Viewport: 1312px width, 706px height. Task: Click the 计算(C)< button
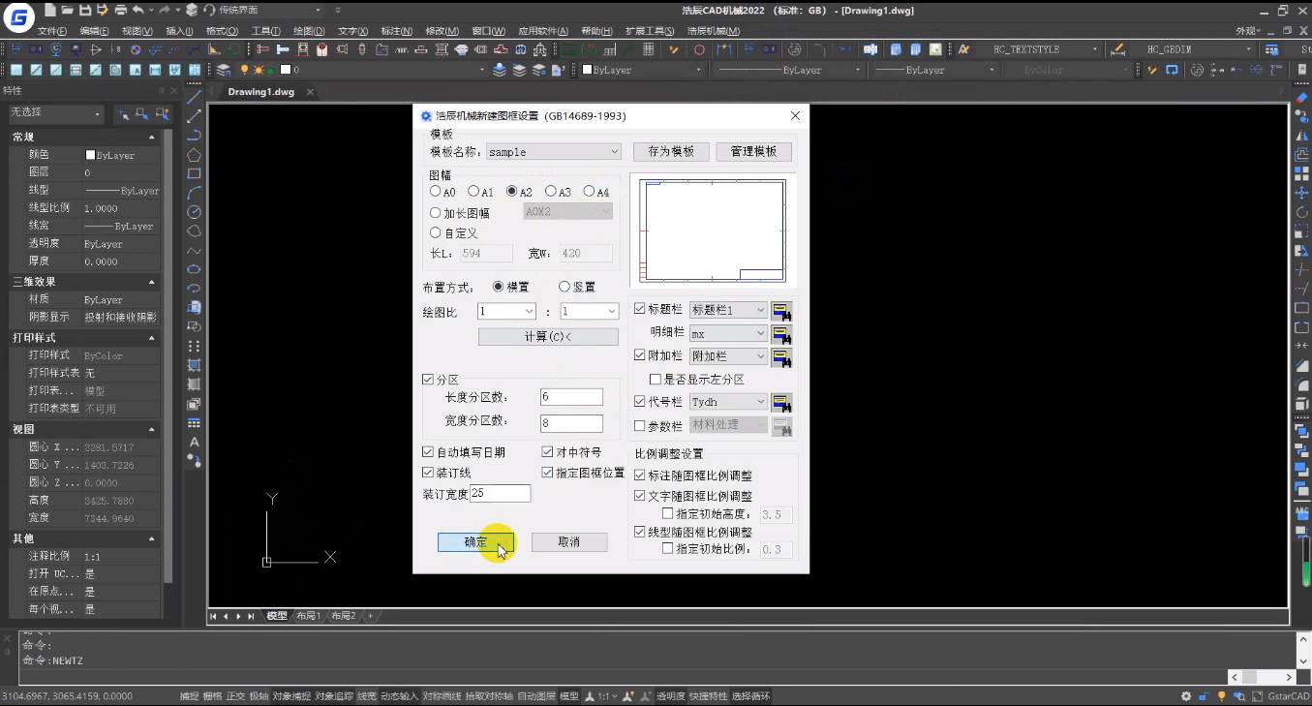[548, 337]
